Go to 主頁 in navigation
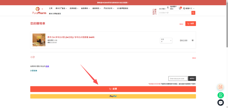The height and width of the screenshot is (108, 228). pyautogui.click(x=51, y=8)
